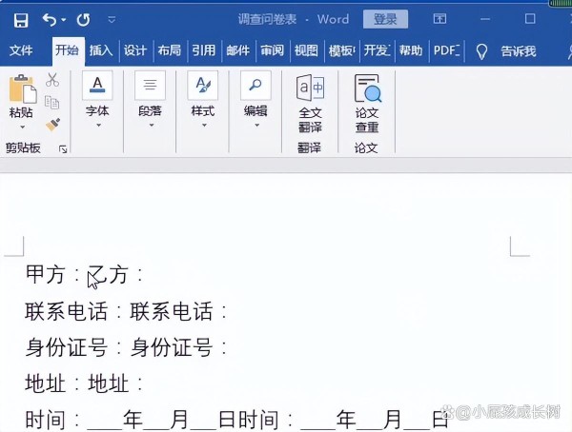Image resolution: width=572 pixels, height=432 pixels.
Task: Switch to the PDF tab
Action: pyautogui.click(x=446, y=50)
